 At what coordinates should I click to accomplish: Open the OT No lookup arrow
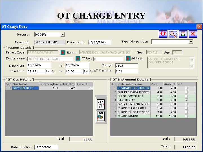[x=128, y=59]
